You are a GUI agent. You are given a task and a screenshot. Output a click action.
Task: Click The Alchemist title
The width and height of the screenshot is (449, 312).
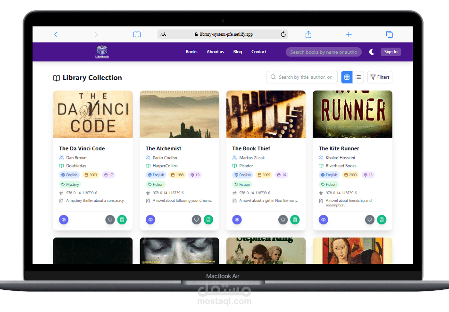tap(163, 148)
